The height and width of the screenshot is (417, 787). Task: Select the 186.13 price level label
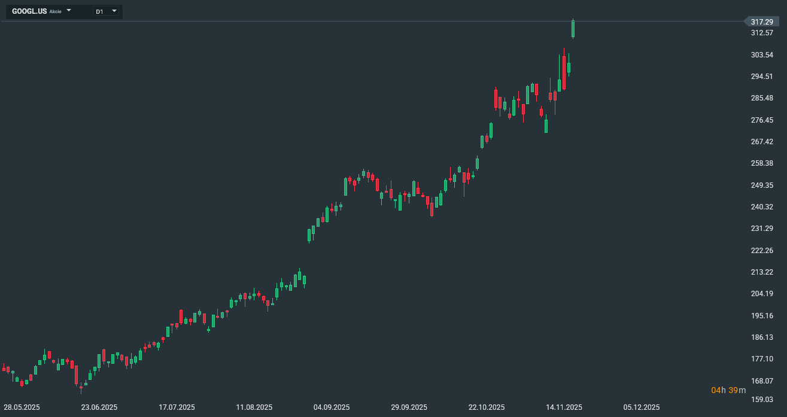pos(762,337)
